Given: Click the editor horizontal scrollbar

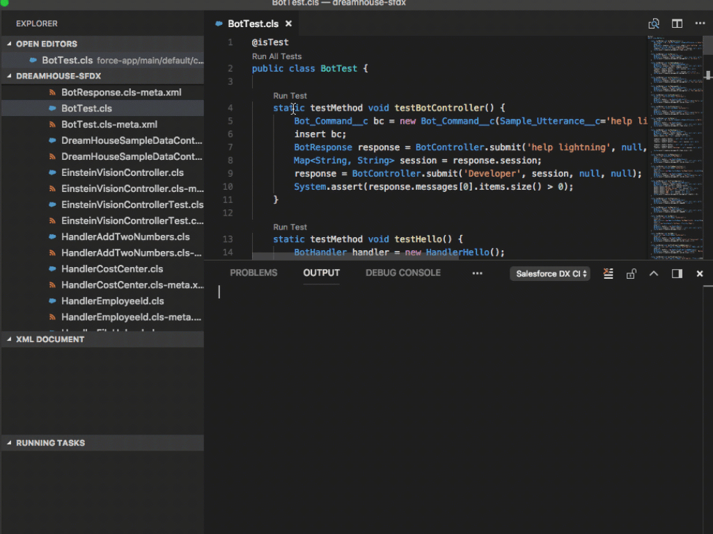Looking at the screenshot, I should [354, 256].
